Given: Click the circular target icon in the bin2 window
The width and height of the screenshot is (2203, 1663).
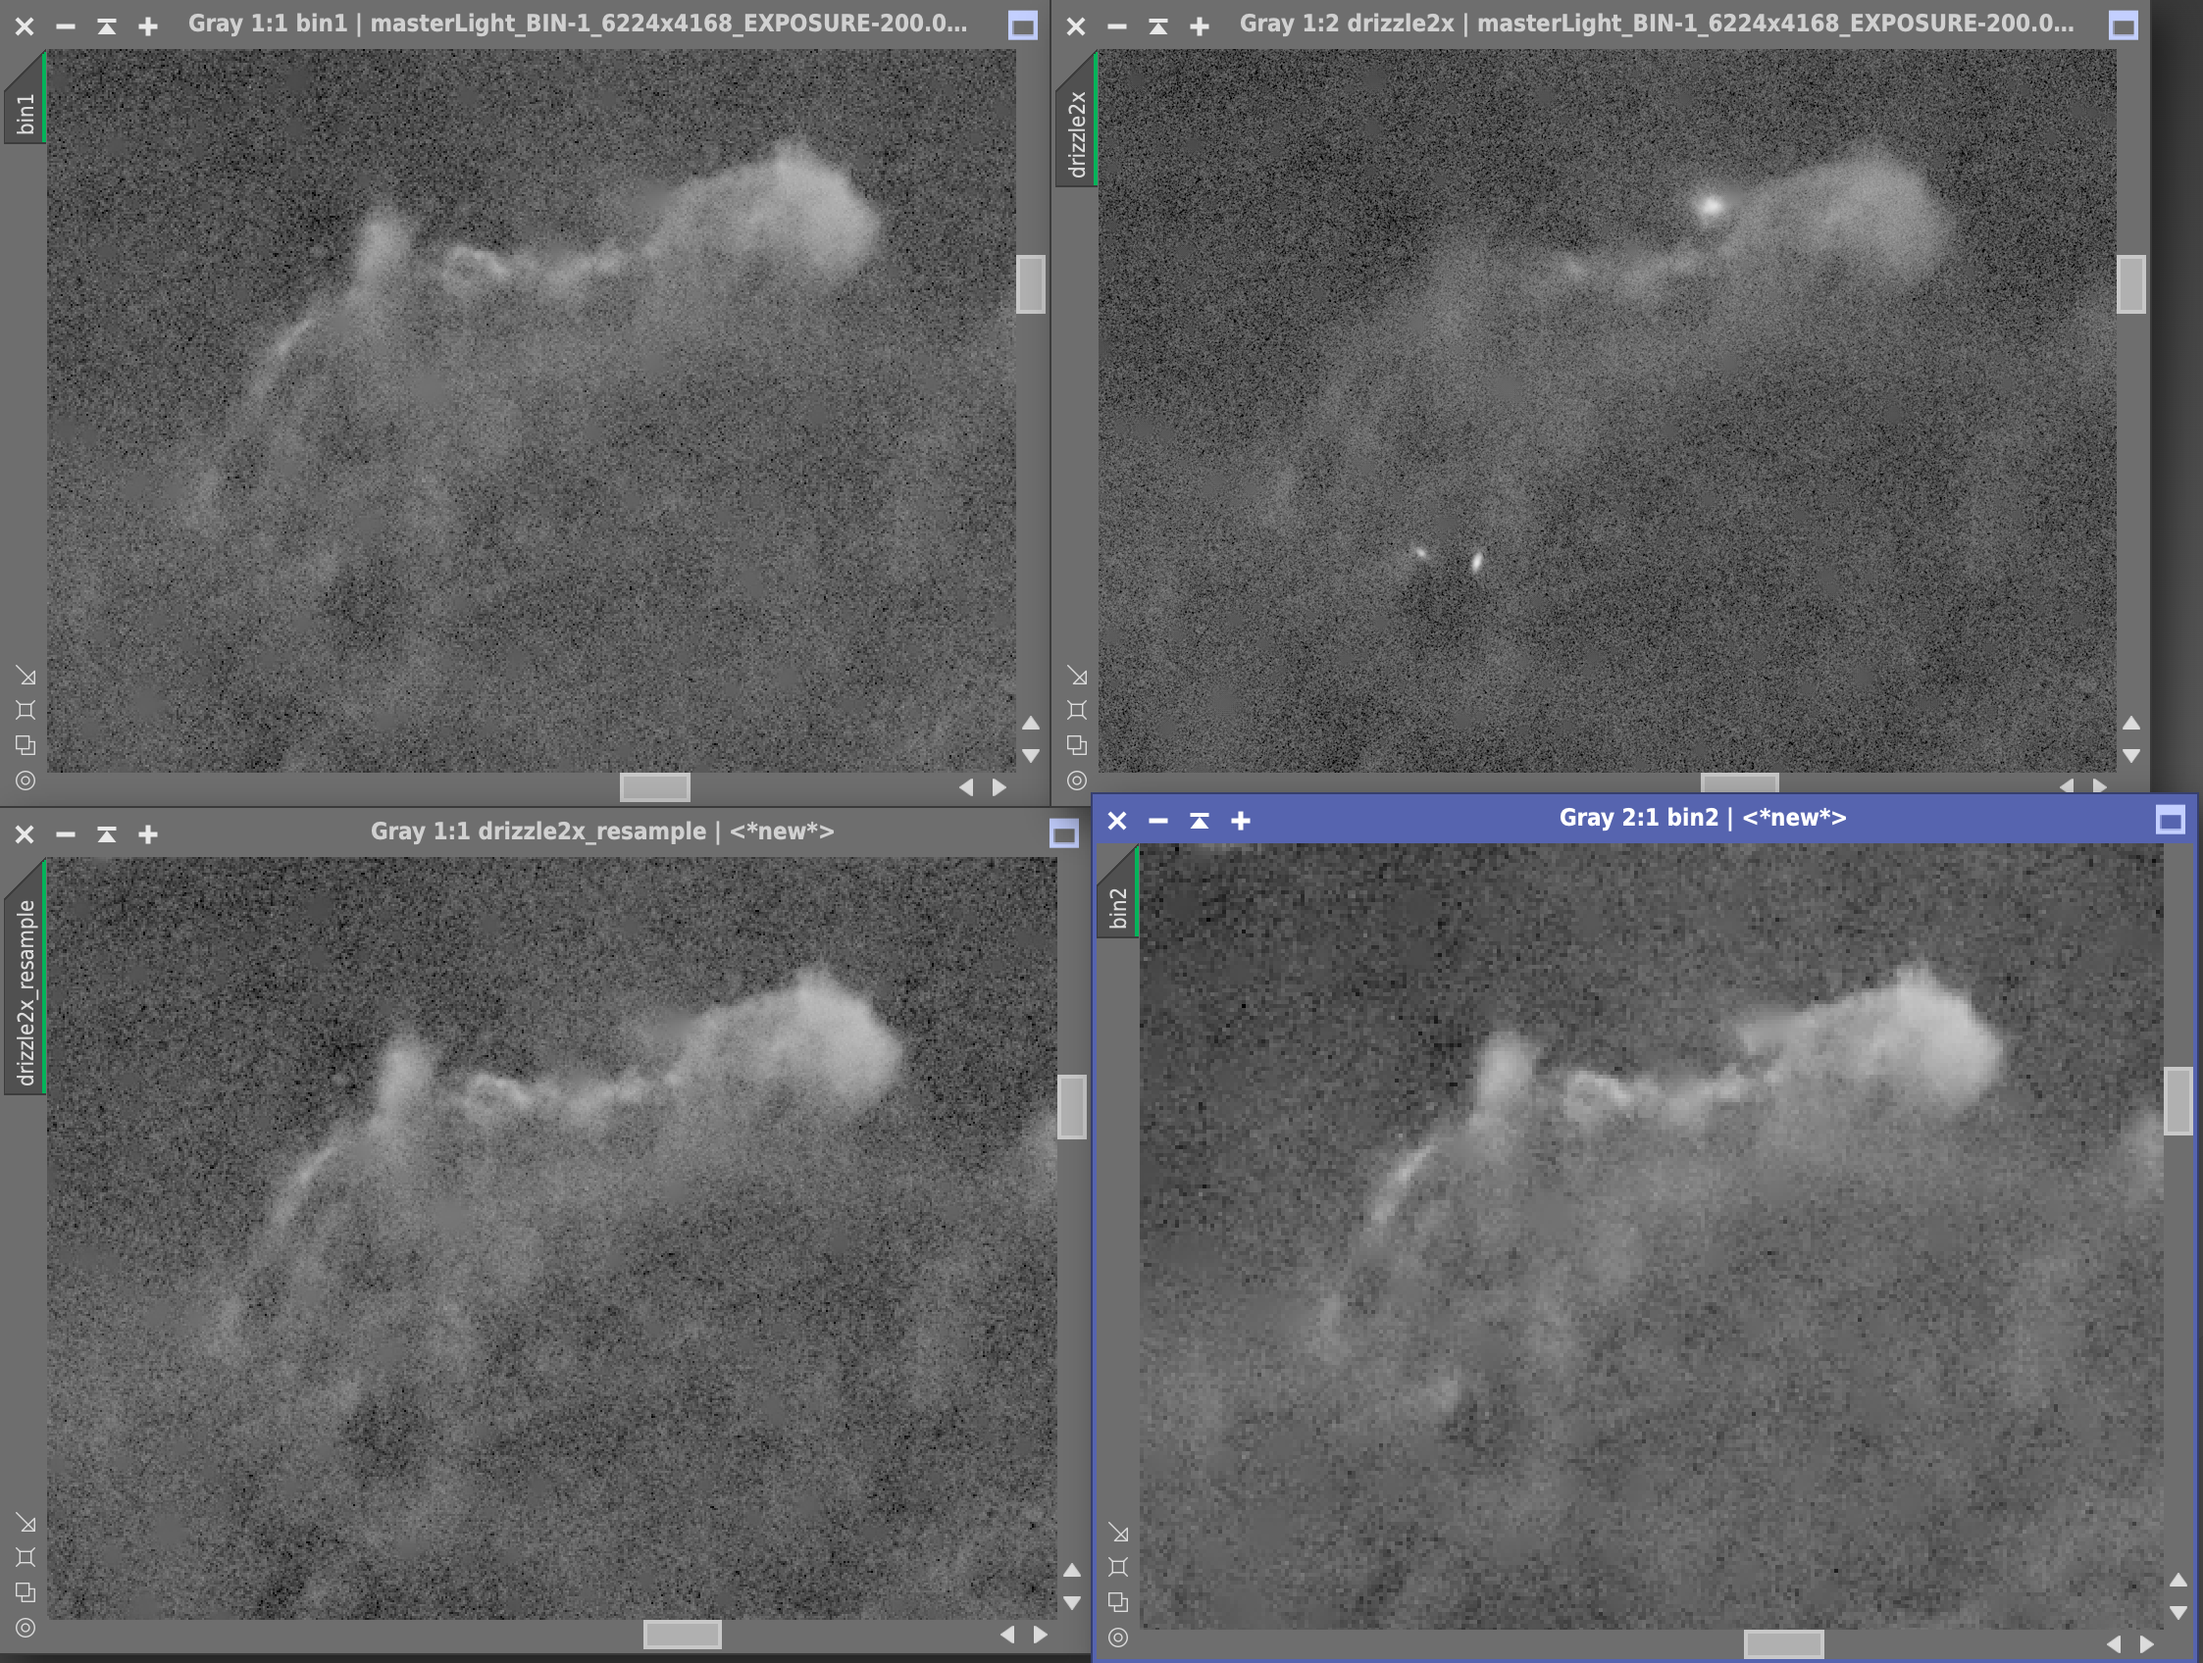Looking at the screenshot, I should 1117,1638.
